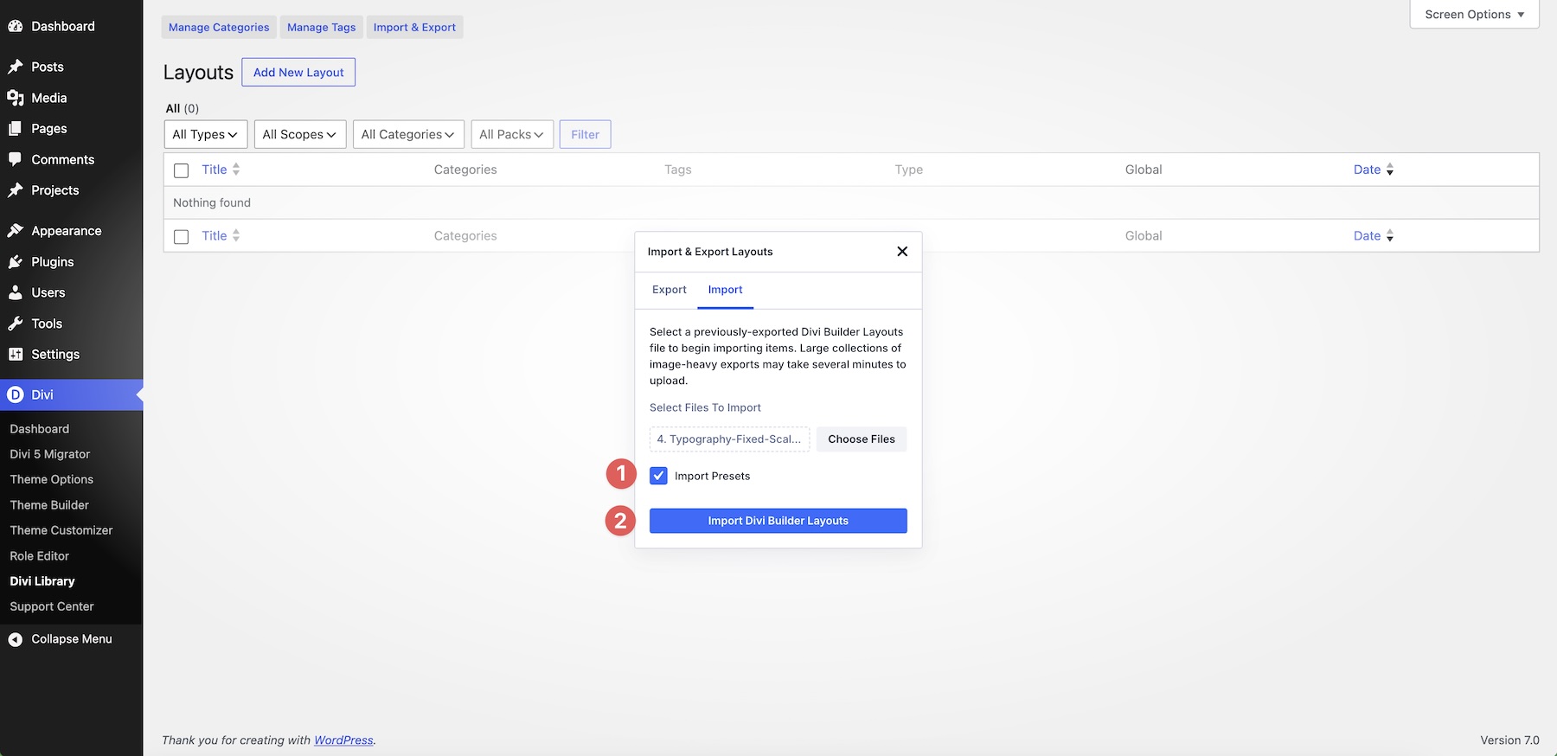Open Import & Export tab
Screen dimensions: 1557x756
[x=414, y=27]
